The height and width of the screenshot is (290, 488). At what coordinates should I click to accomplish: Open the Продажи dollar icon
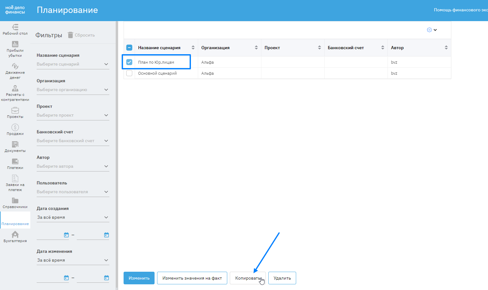(15, 127)
